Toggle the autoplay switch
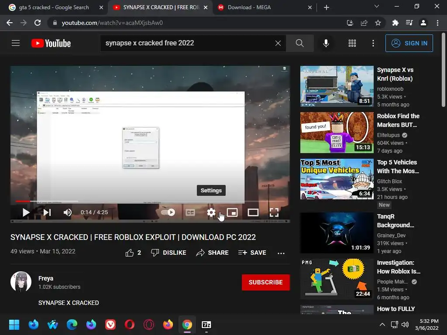Viewport: 447px width, 335px height. tap(168, 212)
